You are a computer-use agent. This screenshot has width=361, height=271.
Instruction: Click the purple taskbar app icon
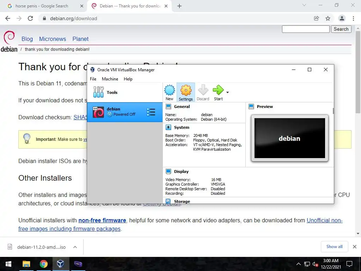click(x=78, y=264)
